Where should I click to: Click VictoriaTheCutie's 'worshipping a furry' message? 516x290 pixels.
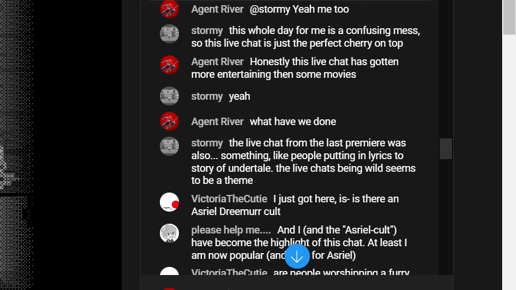tap(341, 272)
